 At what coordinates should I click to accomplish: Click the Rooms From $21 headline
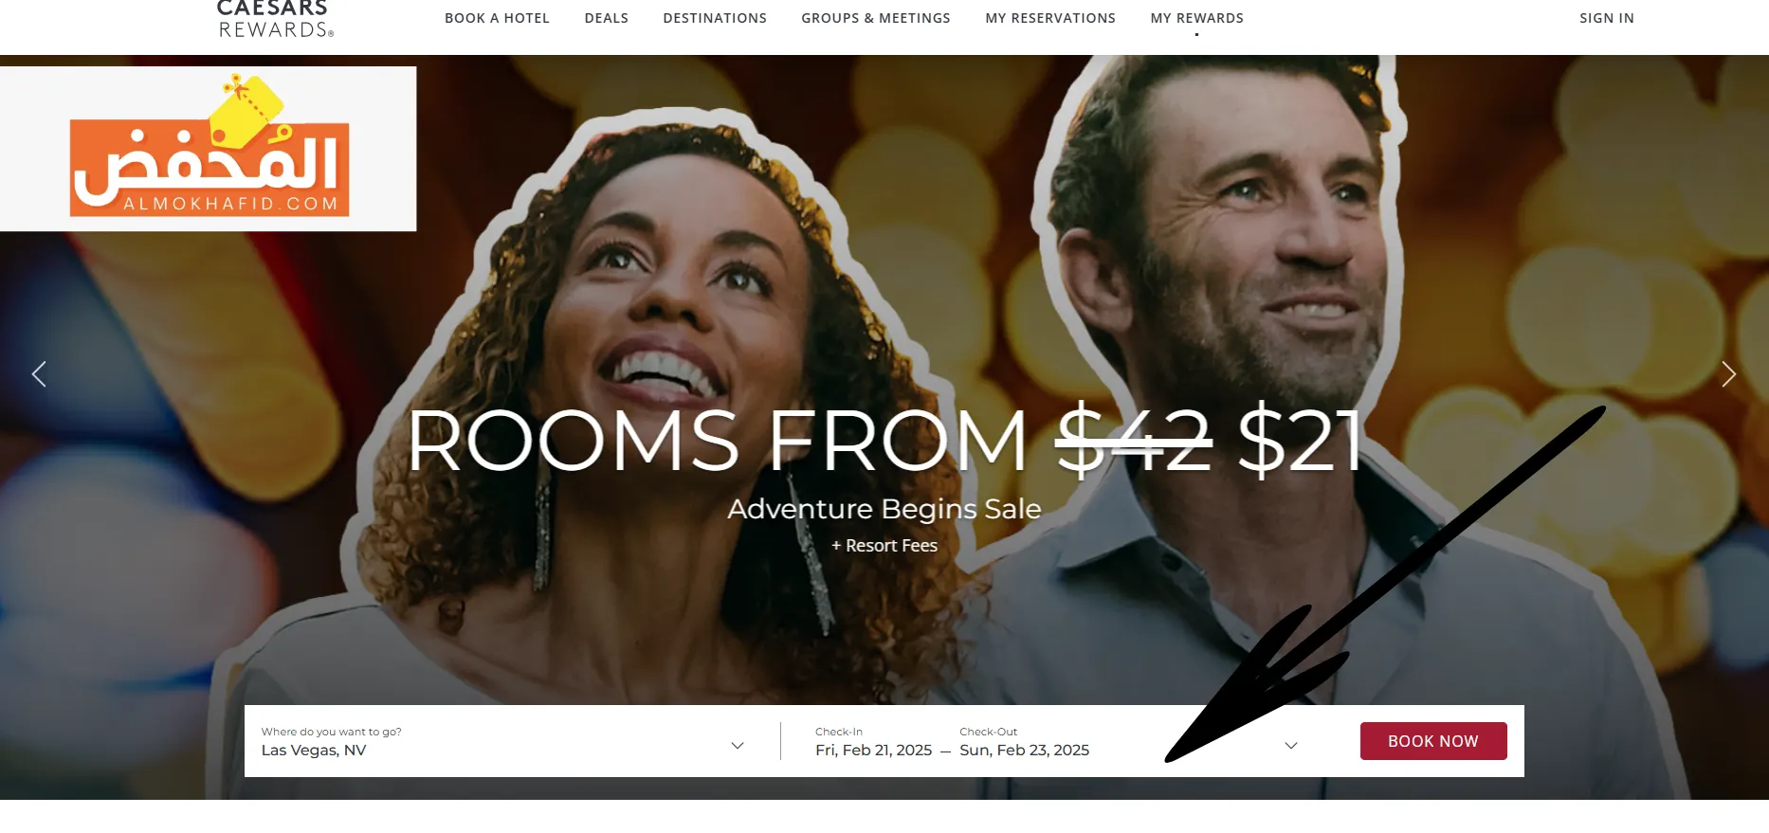pyautogui.click(x=885, y=441)
